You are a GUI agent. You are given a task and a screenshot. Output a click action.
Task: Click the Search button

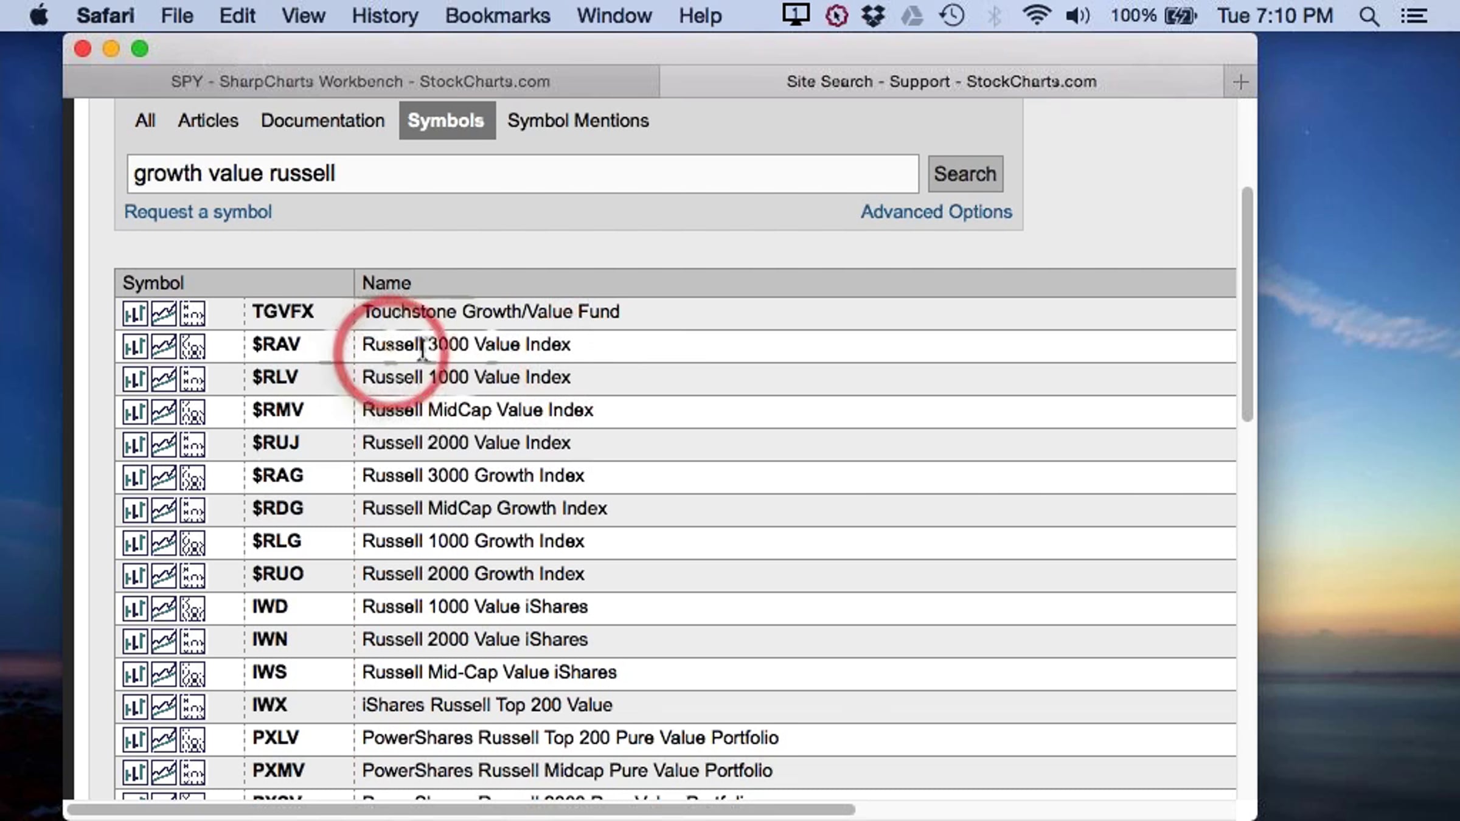965,174
